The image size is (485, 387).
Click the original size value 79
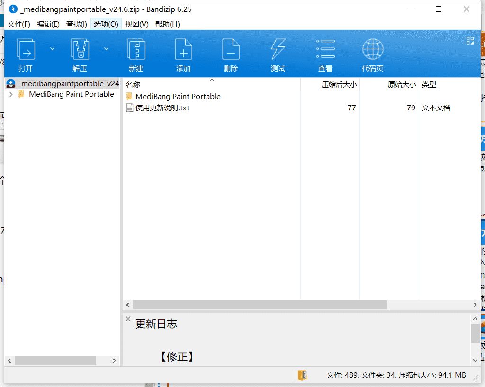[411, 108]
